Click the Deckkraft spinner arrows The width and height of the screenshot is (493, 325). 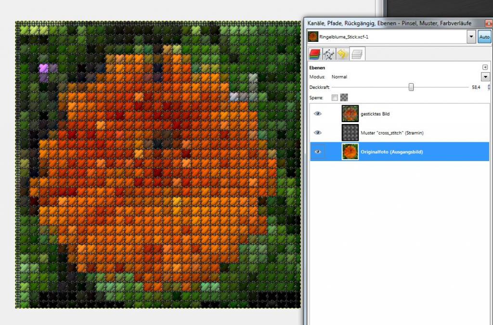coord(489,87)
